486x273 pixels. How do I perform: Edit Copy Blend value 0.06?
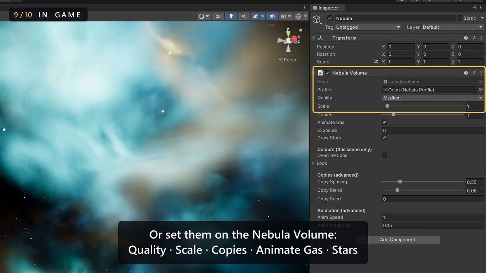pos(475,190)
